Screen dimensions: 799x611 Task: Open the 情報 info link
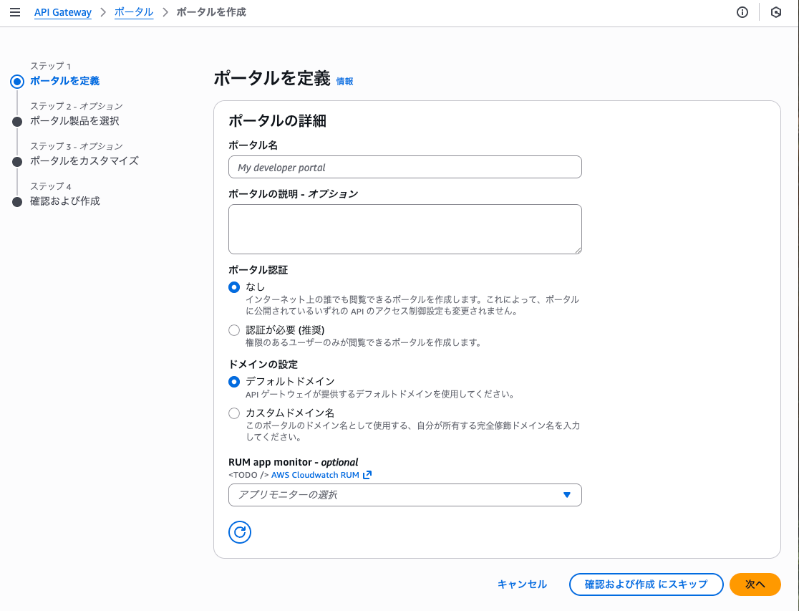click(344, 82)
